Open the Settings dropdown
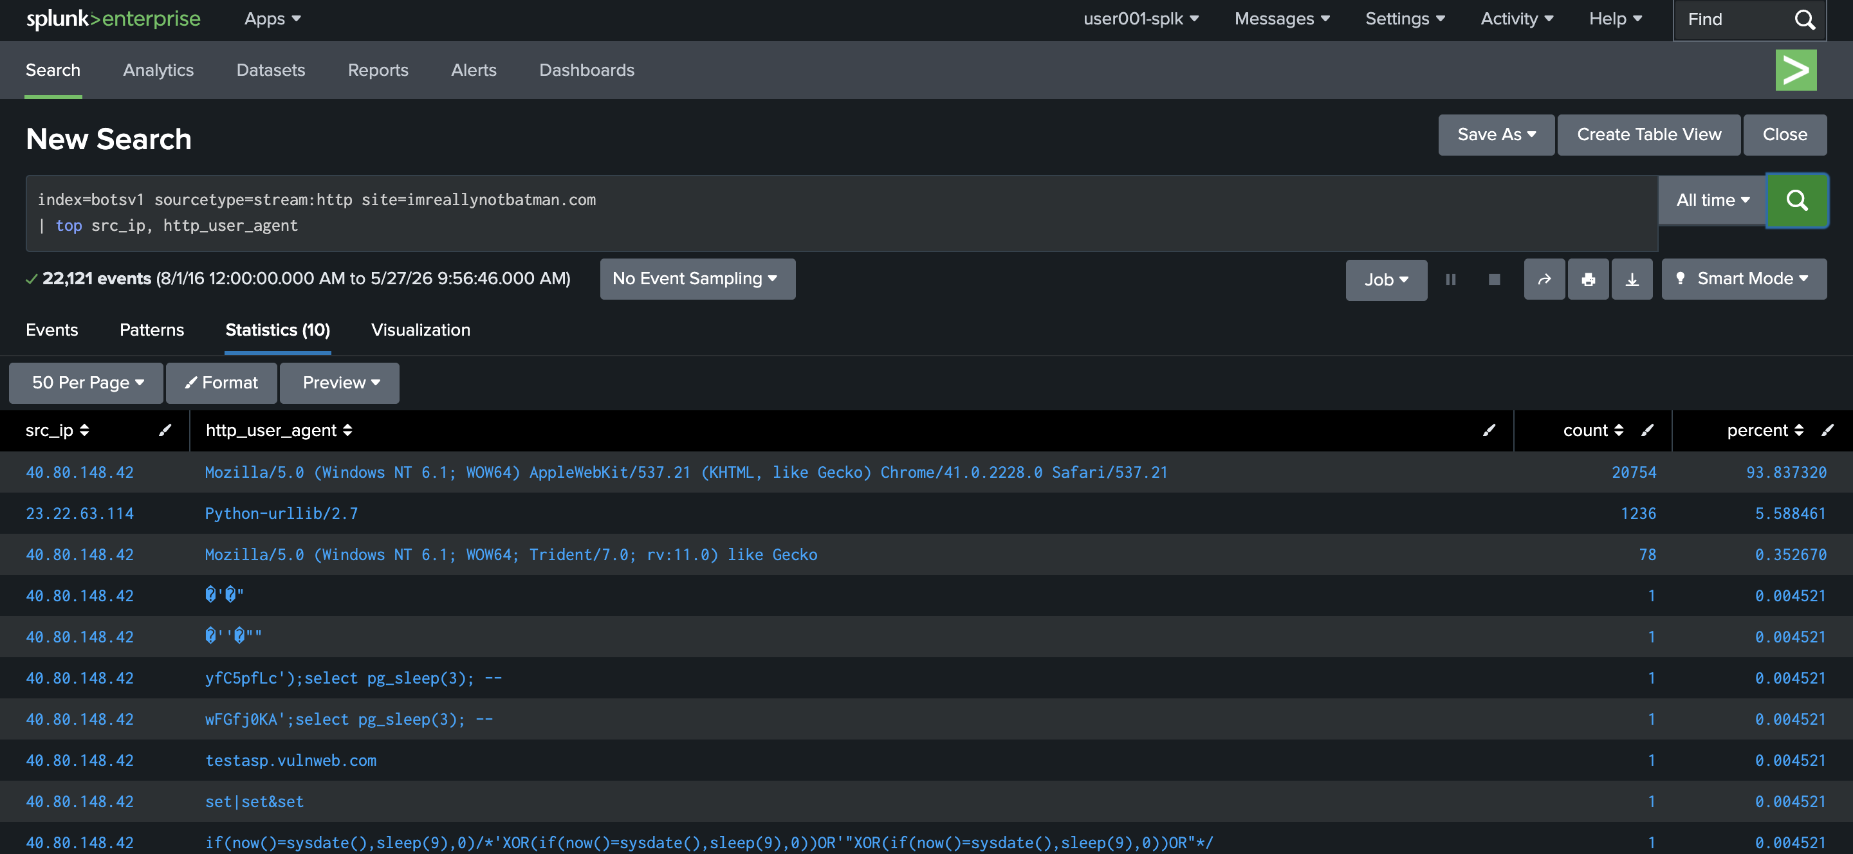This screenshot has height=854, width=1853. coord(1405,19)
